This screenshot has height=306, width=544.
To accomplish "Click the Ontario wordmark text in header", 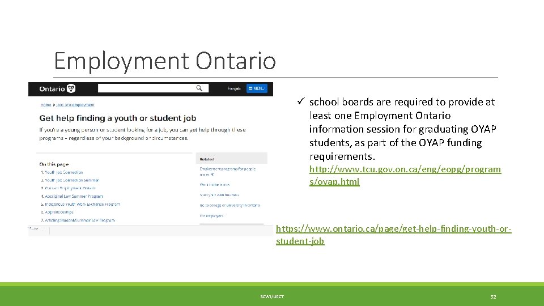I will click(52, 89).
